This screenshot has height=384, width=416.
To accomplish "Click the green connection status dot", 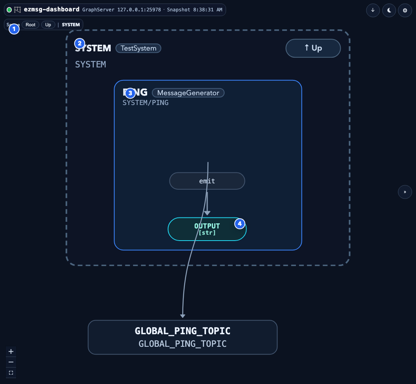I will pyautogui.click(x=9, y=10).
